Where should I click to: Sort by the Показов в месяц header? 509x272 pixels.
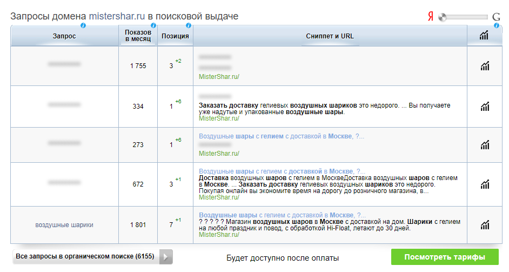[138, 36]
